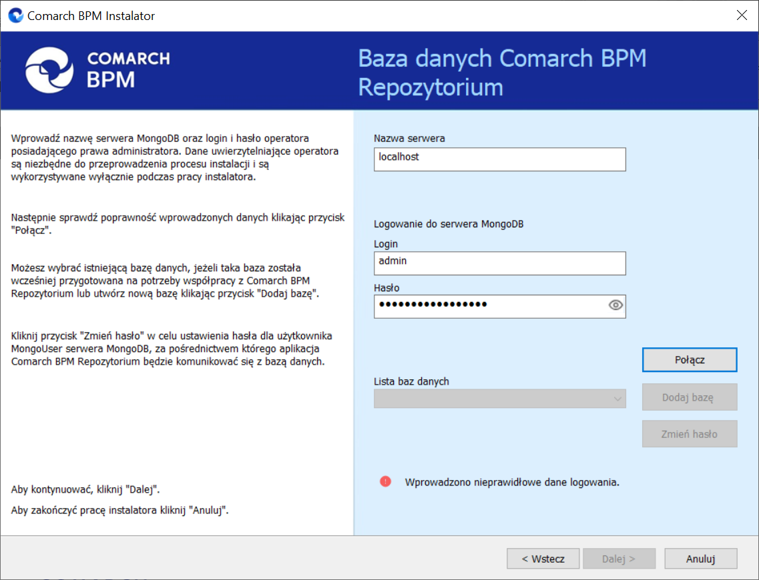Viewport: 759px width, 580px height.
Task: Click the 'Baza danych Comarch BPM Repozytorium' heading
Action: click(x=503, y=73)
